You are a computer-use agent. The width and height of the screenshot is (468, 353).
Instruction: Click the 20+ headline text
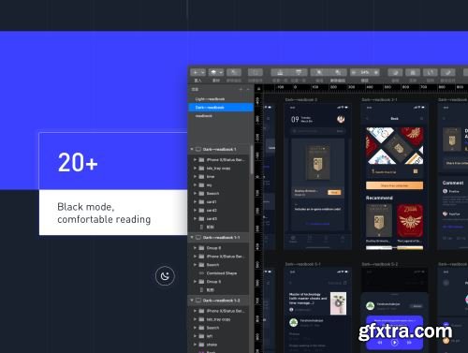78,162
